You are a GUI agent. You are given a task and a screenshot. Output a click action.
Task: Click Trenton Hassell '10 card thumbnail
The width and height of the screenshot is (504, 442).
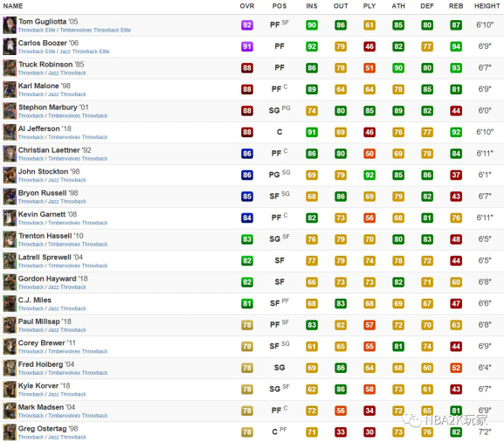(x=10, y=239)
